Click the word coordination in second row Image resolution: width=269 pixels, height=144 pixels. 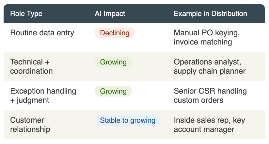coord(31,71)
